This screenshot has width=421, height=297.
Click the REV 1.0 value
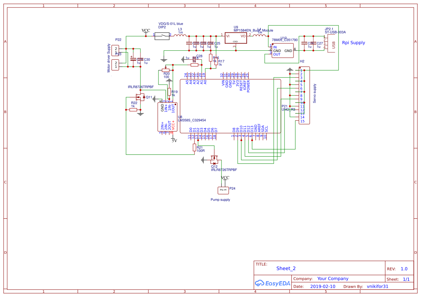click(x=403, y=268)
